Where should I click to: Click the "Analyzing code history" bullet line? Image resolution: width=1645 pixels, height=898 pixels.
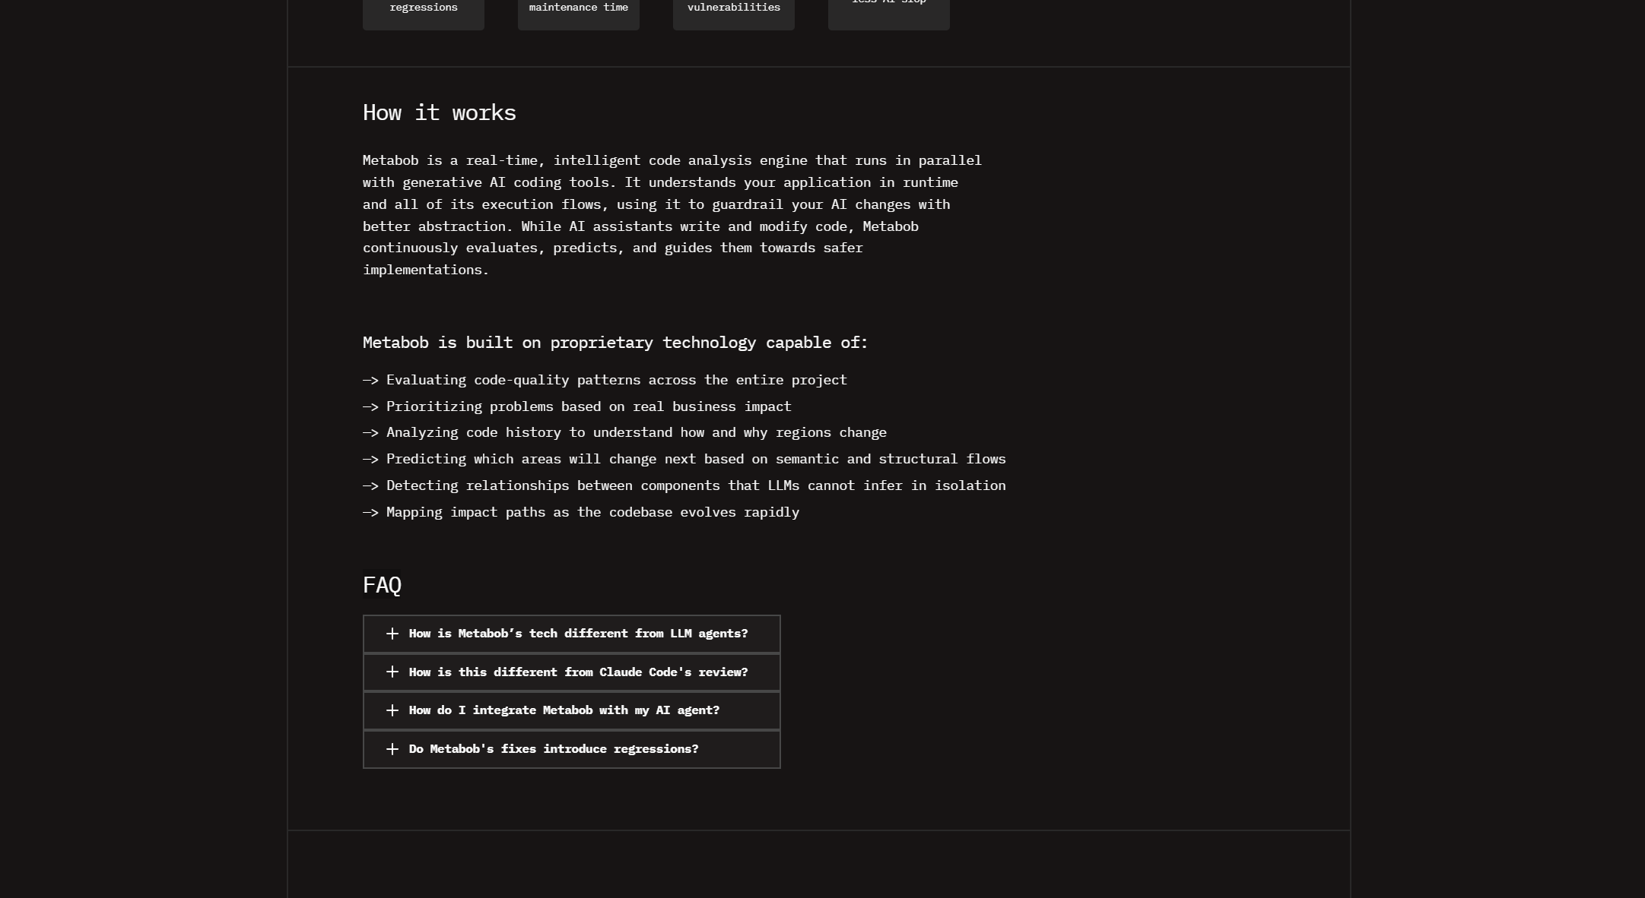click(624, 432)
